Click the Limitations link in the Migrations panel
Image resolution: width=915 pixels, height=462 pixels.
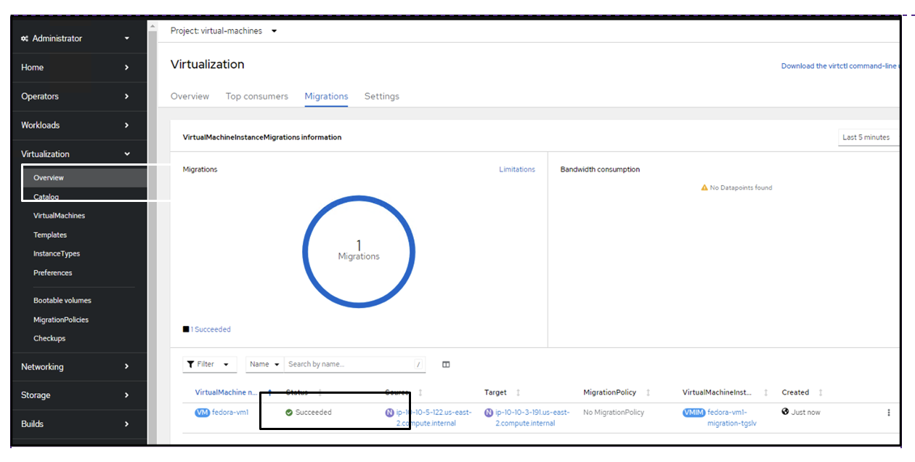[x=517, y=169]
